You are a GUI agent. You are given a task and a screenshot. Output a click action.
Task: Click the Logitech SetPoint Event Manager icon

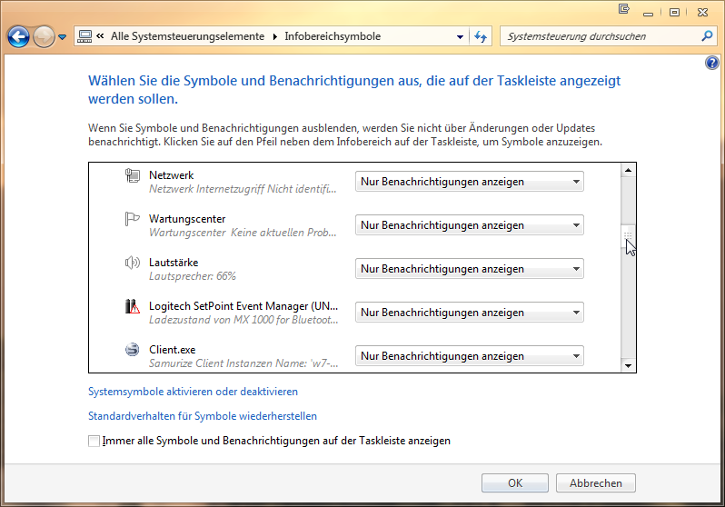133,306
